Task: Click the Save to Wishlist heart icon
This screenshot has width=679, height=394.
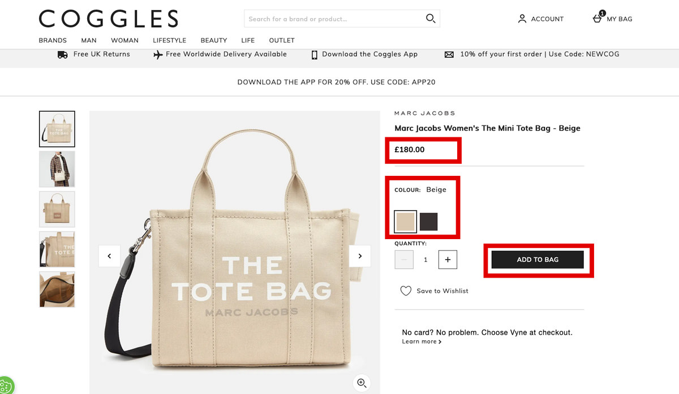Action: pos(406,291)
